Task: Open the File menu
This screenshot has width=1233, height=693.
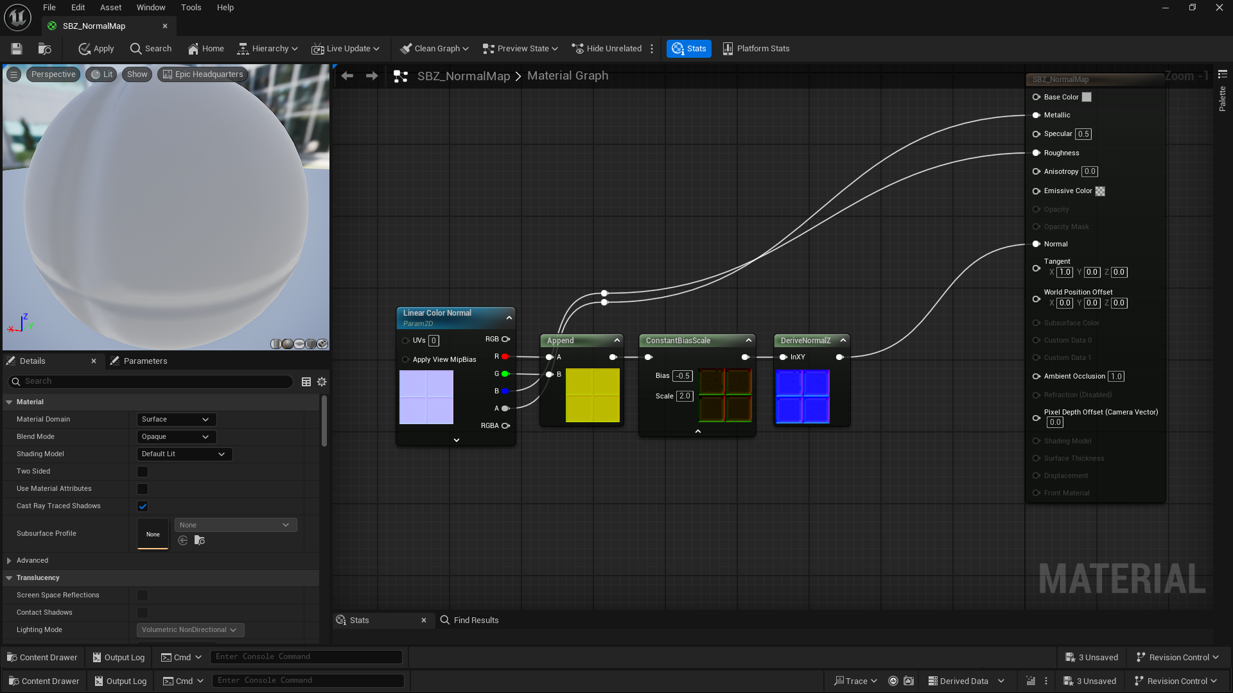Action: click(x=49, y=8)
